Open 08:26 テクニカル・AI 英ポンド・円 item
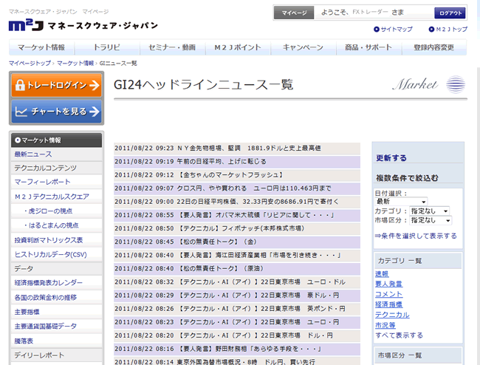 coord(237,309)
